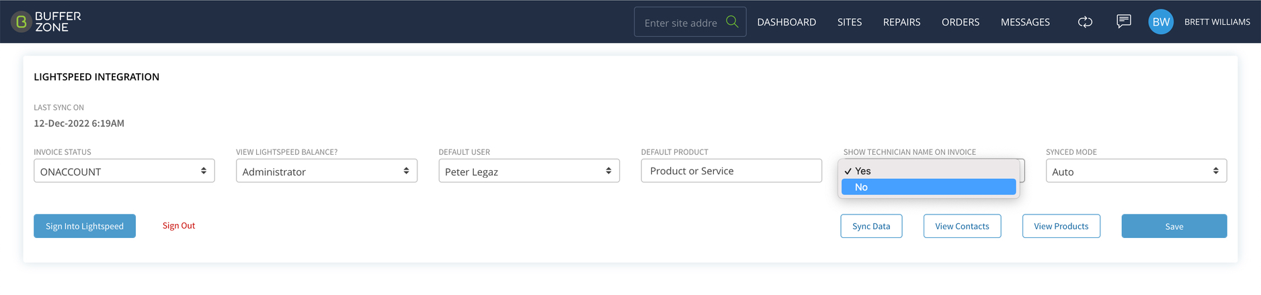Screen dimensions: 1261x295
Task: Open the Sites menu item
Action: click(x=850, y=22)
